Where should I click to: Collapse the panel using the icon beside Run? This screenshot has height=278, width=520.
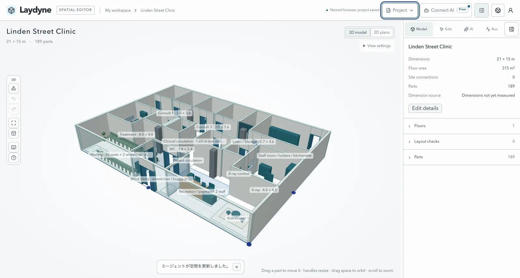(512, 29)
